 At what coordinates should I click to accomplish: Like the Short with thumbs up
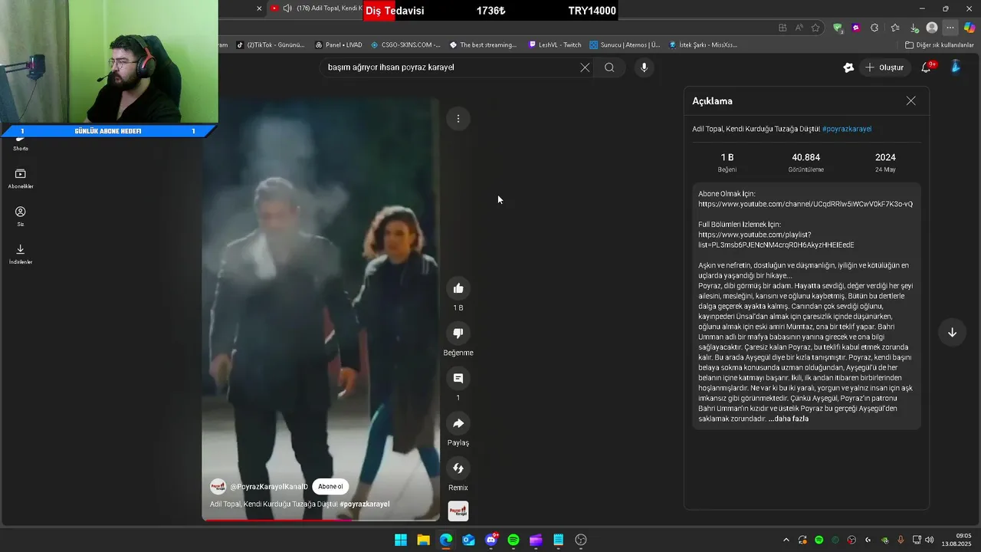click(x=458, y=288)
